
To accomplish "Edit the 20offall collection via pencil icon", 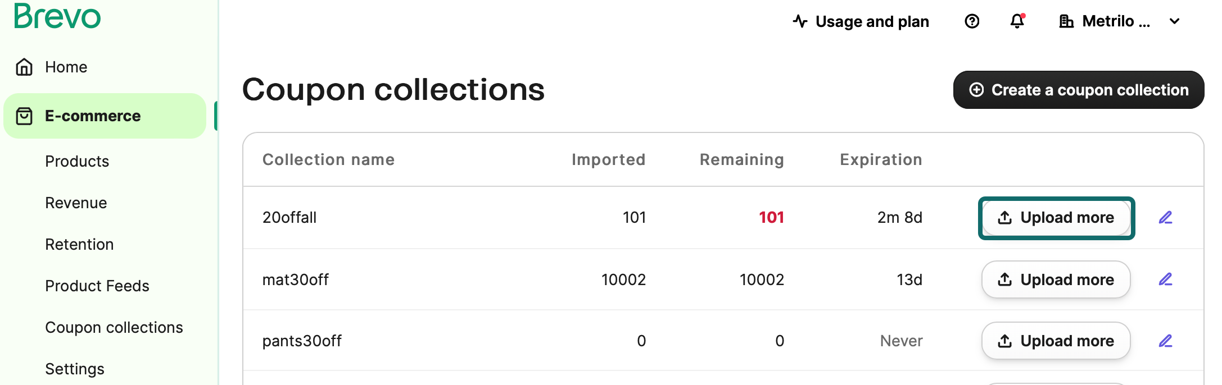I will (1165, 217).
